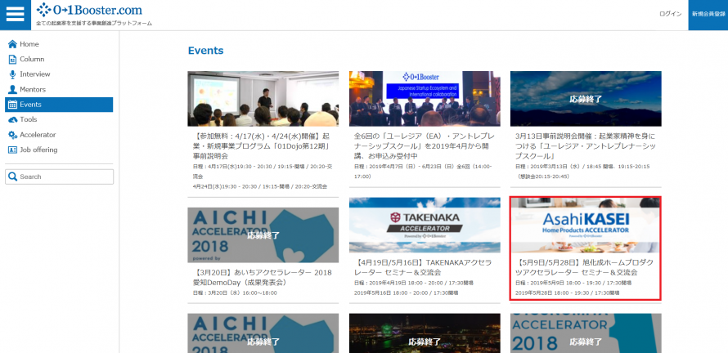Click the Accelerator gears icon
Screen dimensions: 728x353
[x=12, y=135]
